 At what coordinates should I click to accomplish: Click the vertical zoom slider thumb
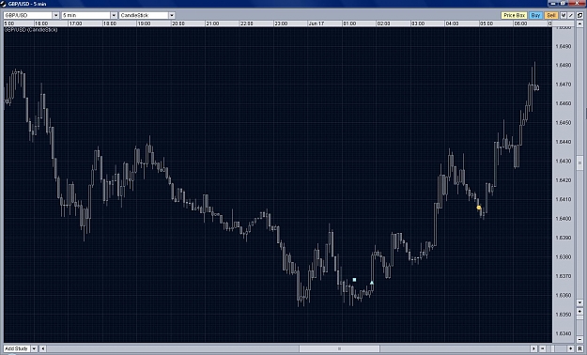point(579,317)
